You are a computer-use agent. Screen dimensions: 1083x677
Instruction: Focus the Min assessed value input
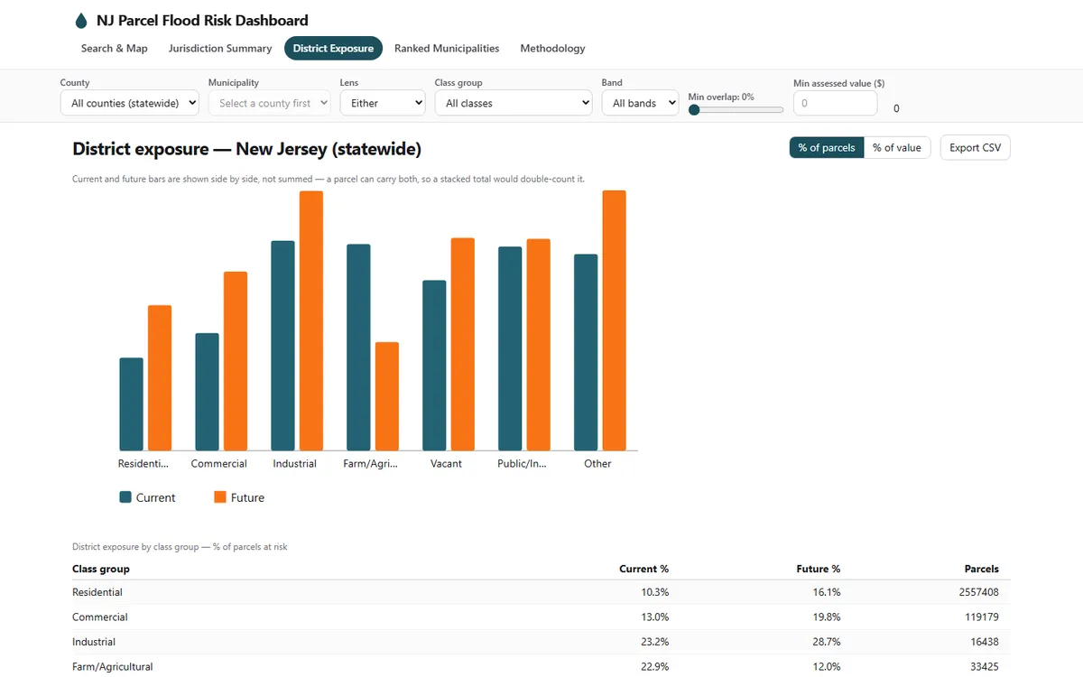(835, 103)
